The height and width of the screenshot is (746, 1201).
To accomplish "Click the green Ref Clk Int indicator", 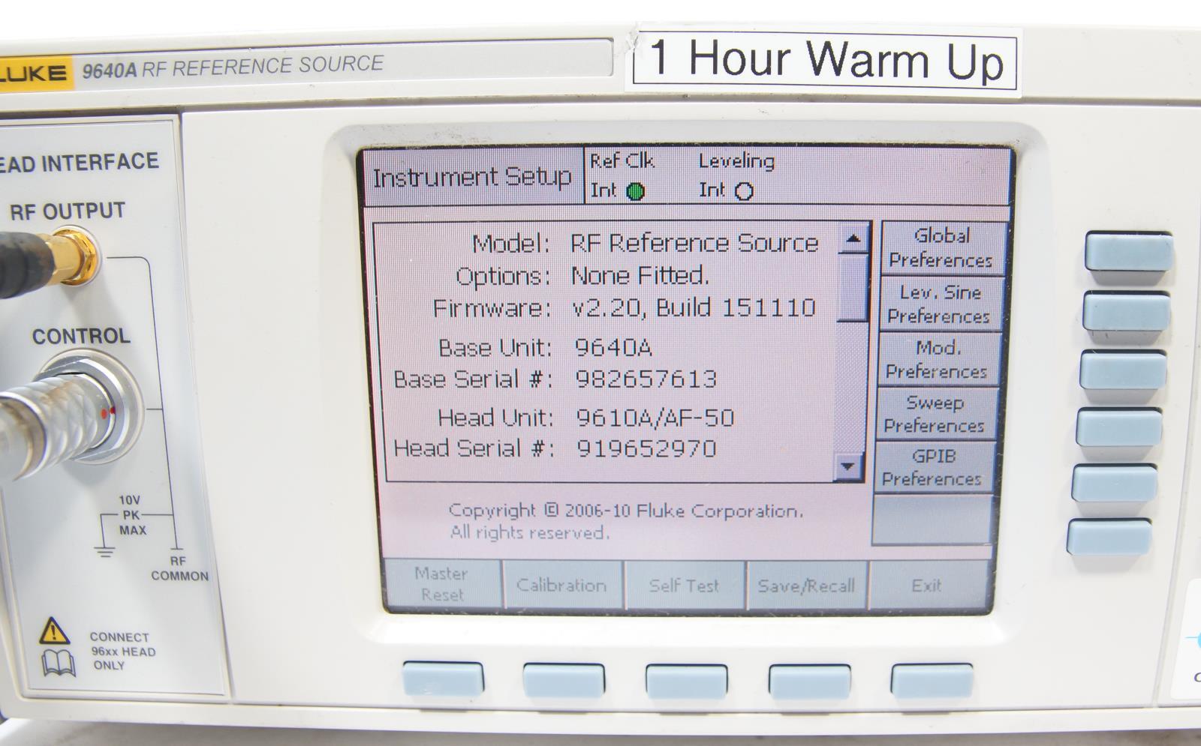I will tap(635, 191).
